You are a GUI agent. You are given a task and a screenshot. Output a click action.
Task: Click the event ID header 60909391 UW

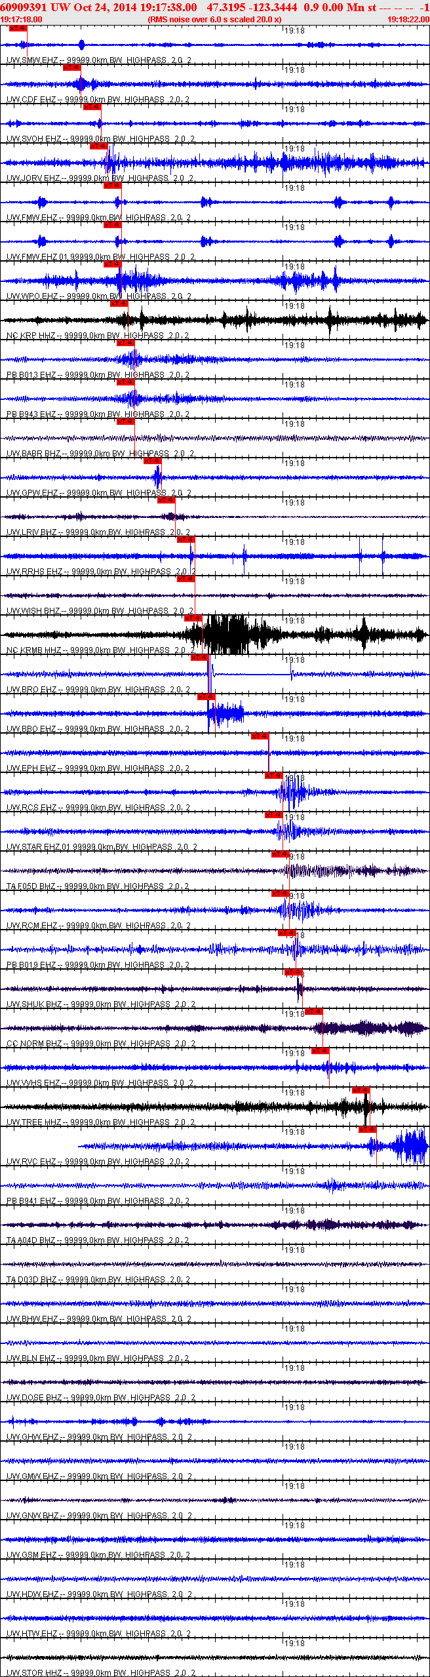(35, 7)
